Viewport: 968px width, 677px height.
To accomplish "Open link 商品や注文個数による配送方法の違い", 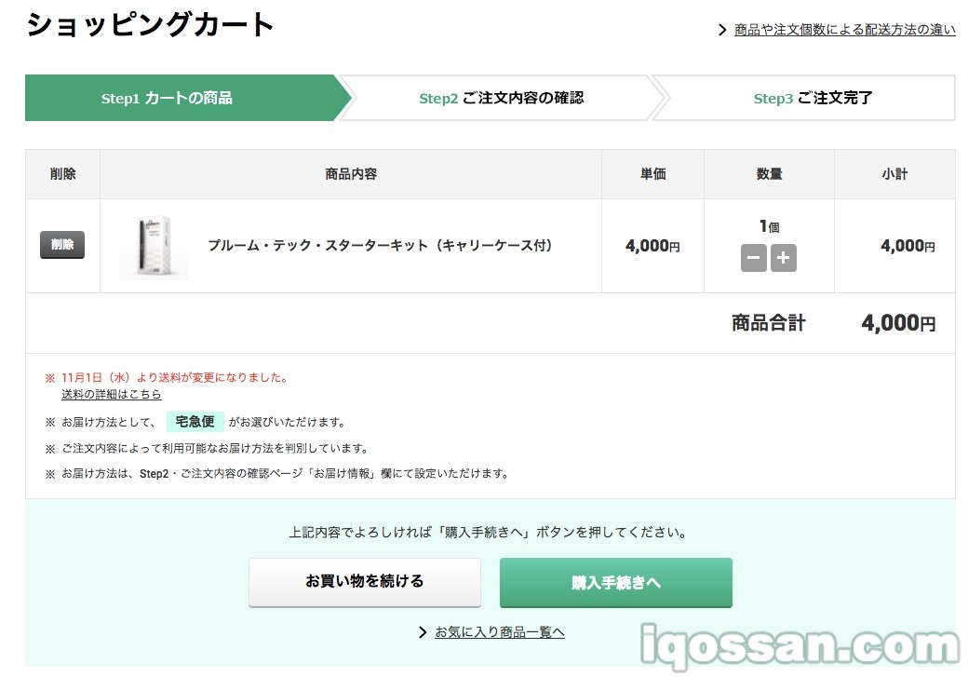I will point(844,30).
